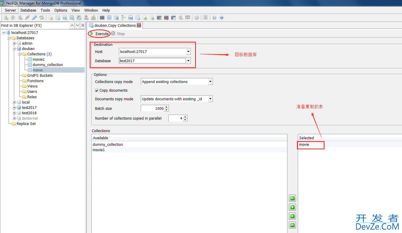This screenshot has width=402, height=233.
Task: Find next match (down arrow) in DB Explorer
Action: [77, 26]
